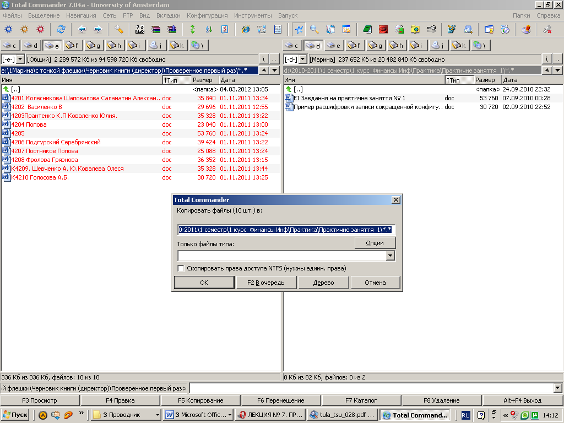Open right panel directory history arrow
Screen dimensions: 564x423
[557, 70]
